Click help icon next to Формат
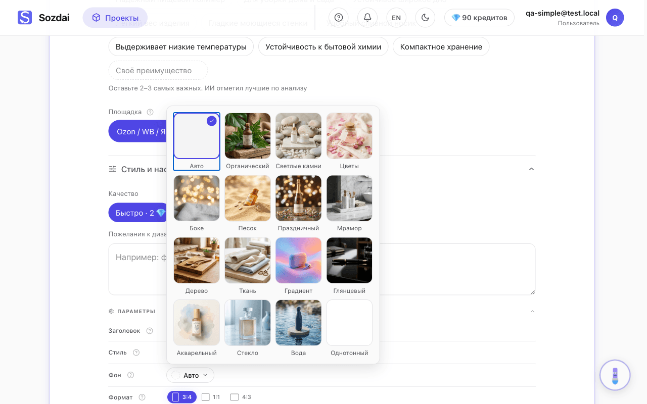This screenshot has width=647, height=404. [x=142, y=397]
